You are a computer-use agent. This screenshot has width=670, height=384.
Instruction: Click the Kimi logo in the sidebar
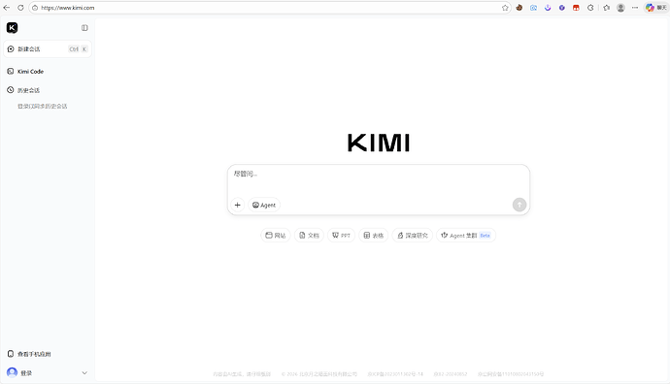click(x=12, y=28)
